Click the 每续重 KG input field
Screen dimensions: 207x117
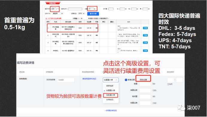coord(145,97)
